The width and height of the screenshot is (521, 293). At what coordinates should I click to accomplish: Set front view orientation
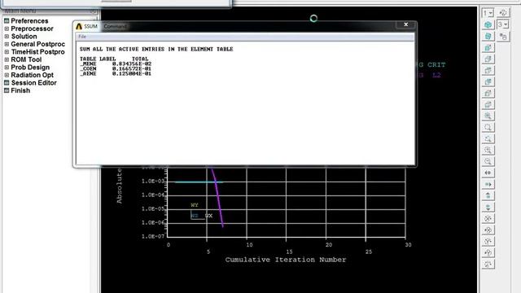(x=488, y=48)
